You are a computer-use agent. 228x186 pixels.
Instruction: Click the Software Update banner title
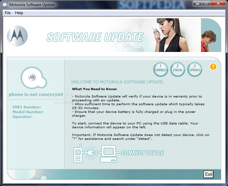pyautogui.click(x=95, y=37)
